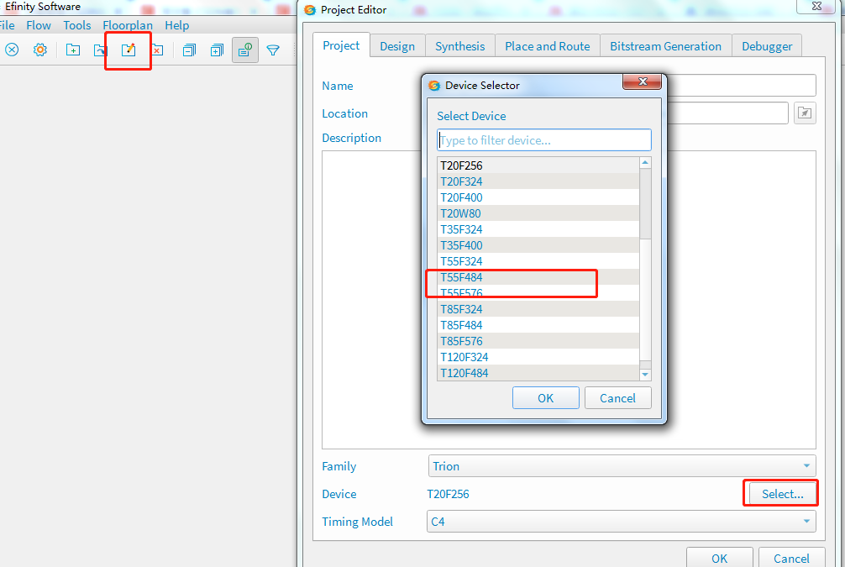Focus the 'Type to filter device' field
Screen dimensions: 845x567
(544, 140)
